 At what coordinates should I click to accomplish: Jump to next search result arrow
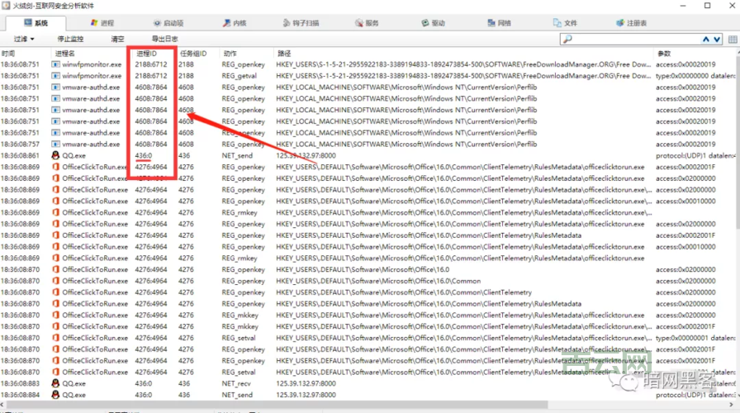(716, 39)
